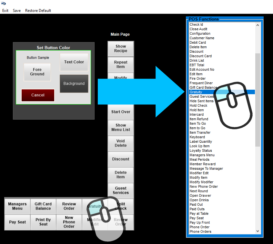
Task: Select Configuration in POS Functions list
Action: click(200, 34)
